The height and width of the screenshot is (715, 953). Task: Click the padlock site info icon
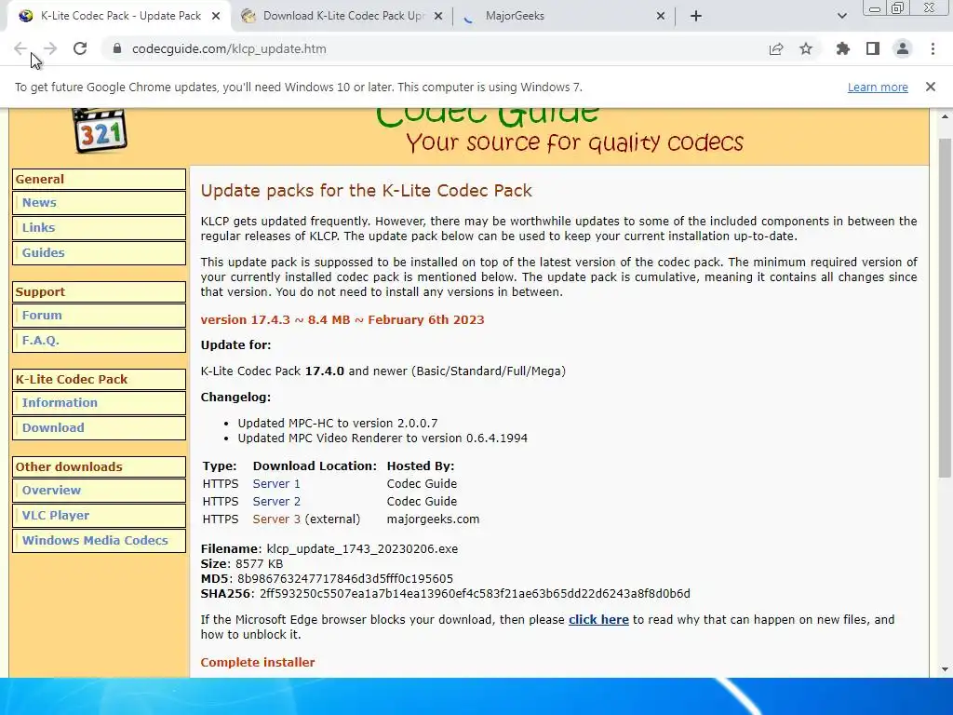coord(117,48)
